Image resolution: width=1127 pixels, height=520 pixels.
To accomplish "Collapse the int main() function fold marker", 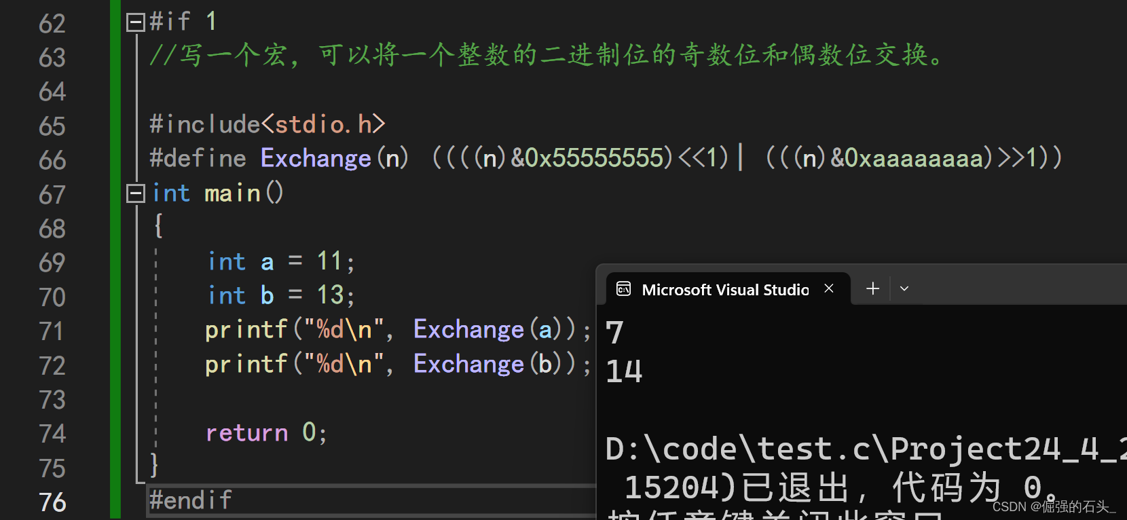I will click(135, 194).
